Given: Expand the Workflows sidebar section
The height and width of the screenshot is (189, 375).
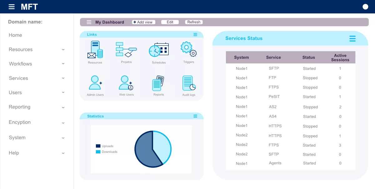Looking at the screenshot, I should click(20, 64).
